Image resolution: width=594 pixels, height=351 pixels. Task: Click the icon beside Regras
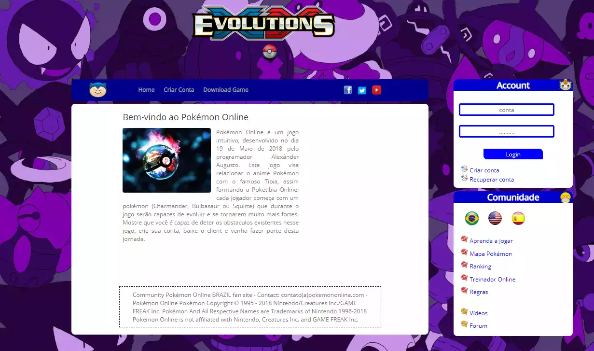point(464,290)
